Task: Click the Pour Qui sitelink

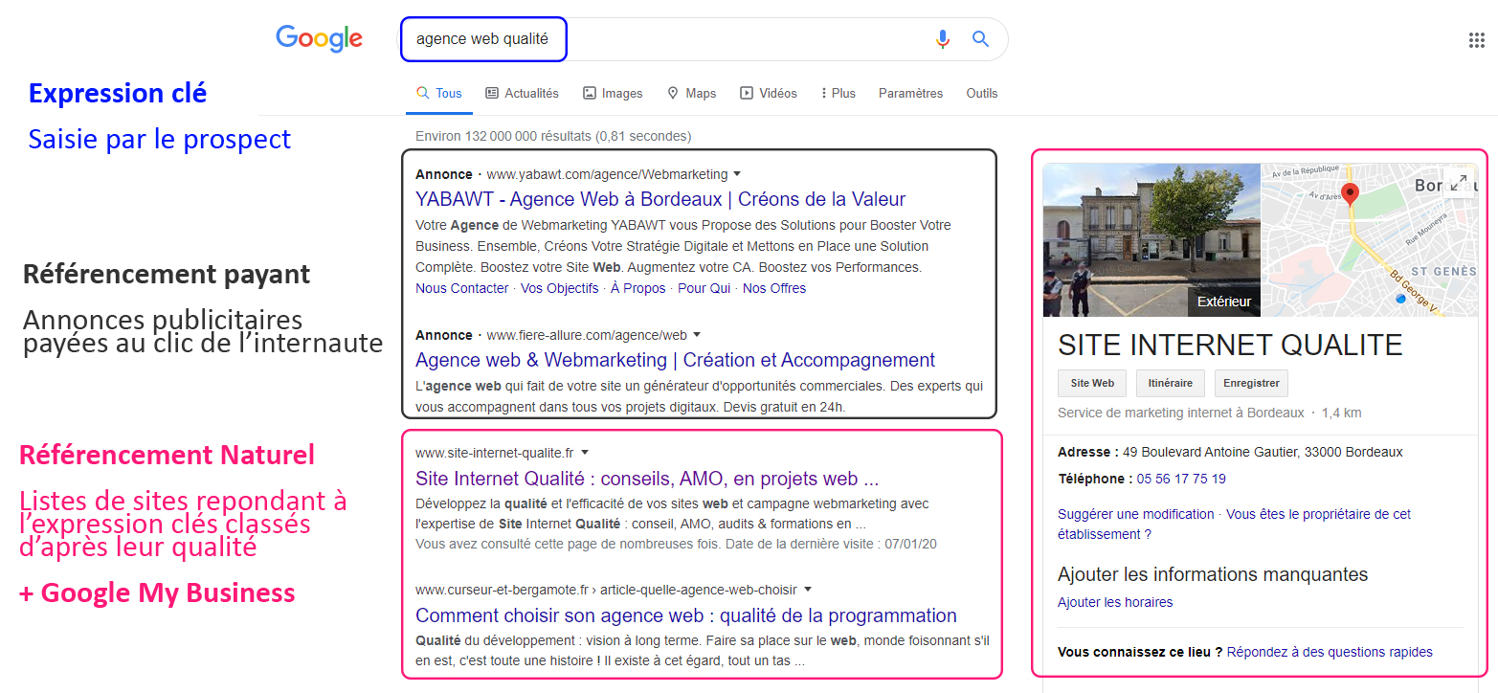Action: pyautogui.click(x=704, y=288)
